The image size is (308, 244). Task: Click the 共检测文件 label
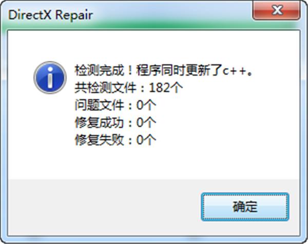click(105, 88)
